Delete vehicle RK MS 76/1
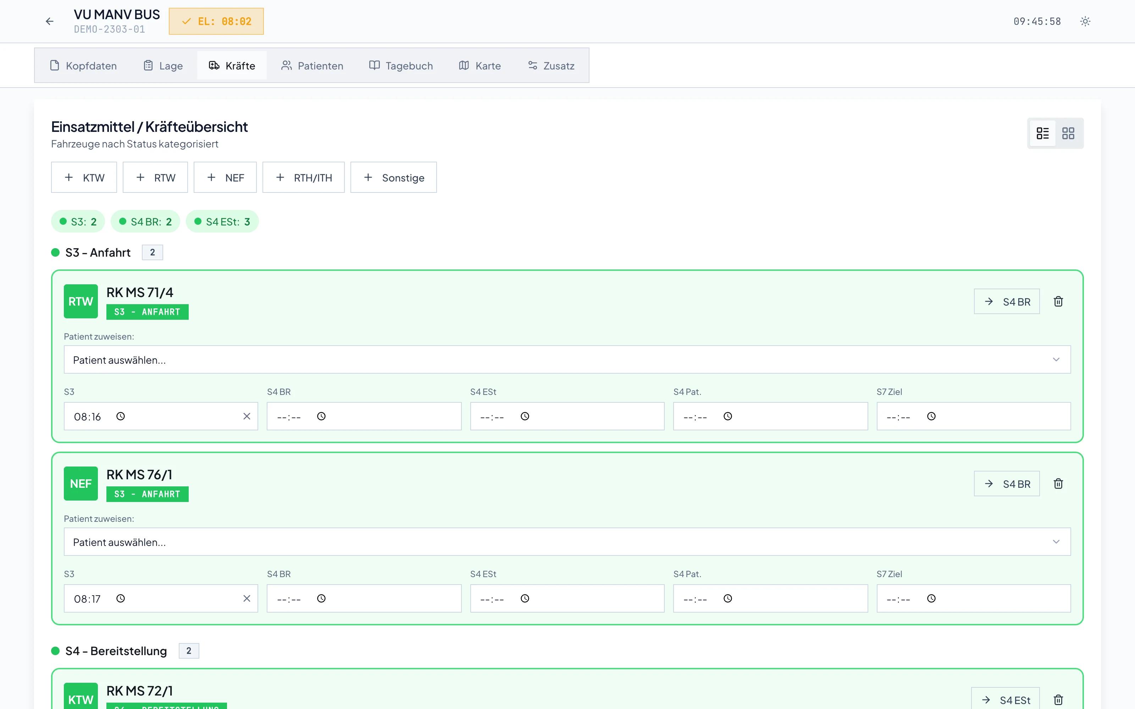Screen dimensions: 1135x709 [x=1058, y=484]
